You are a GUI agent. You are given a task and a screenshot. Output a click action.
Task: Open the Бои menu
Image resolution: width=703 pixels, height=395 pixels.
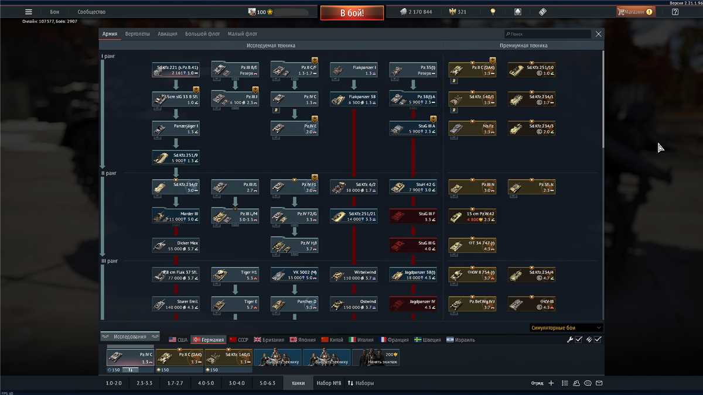54,12
